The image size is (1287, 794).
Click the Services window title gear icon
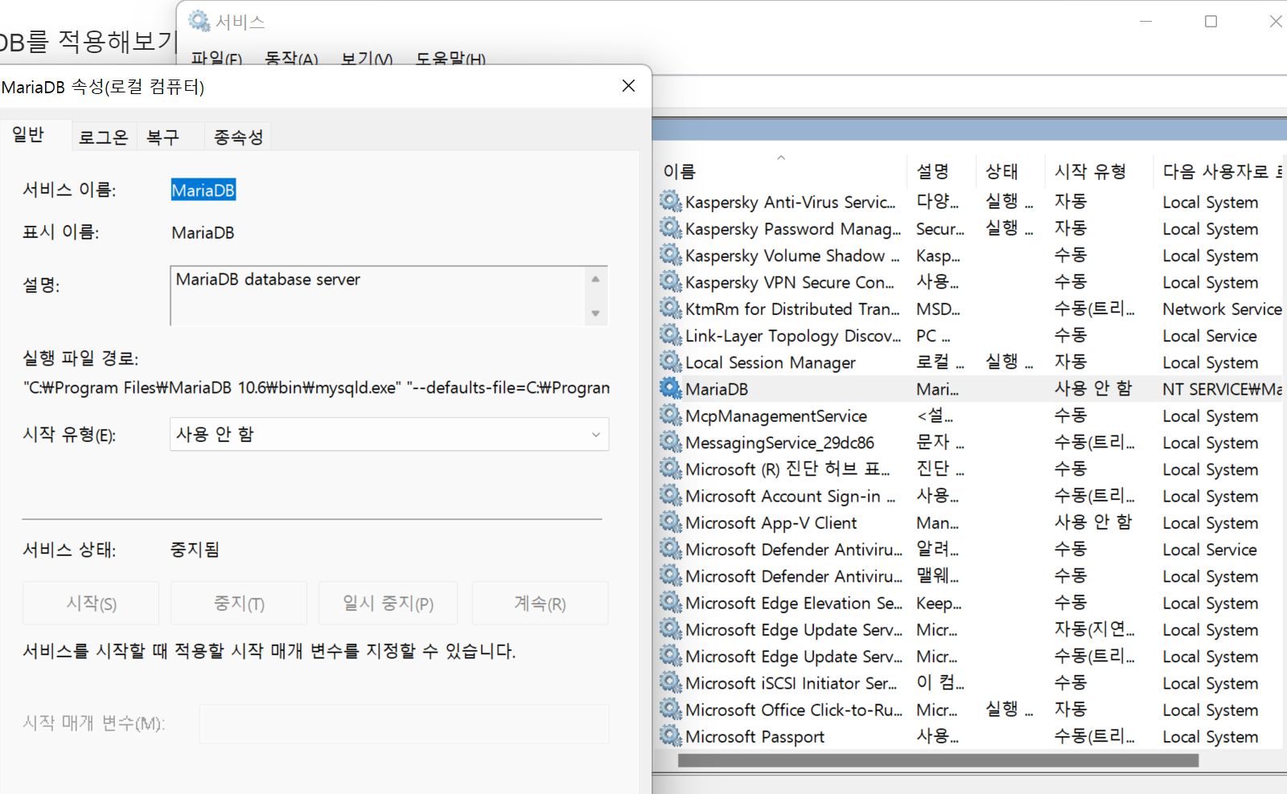click(199, 21)
